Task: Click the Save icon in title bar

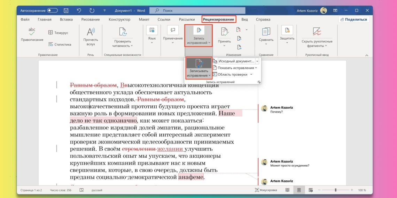Action: (66, 10)
